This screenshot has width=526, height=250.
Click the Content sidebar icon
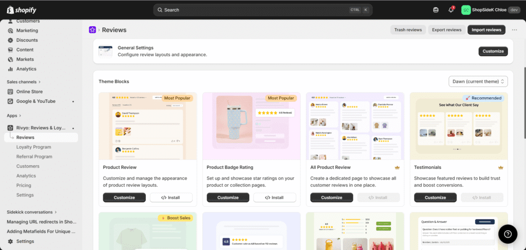point(10,50)
